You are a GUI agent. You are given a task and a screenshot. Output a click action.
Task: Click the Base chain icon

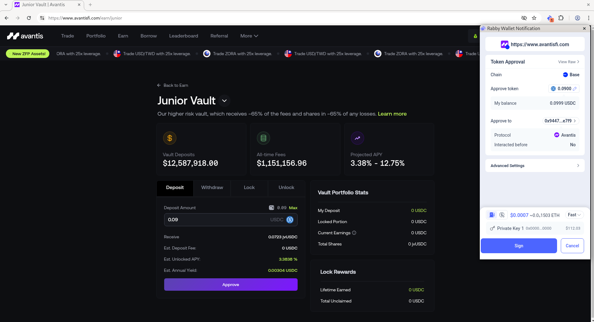(x=565, y=75)
